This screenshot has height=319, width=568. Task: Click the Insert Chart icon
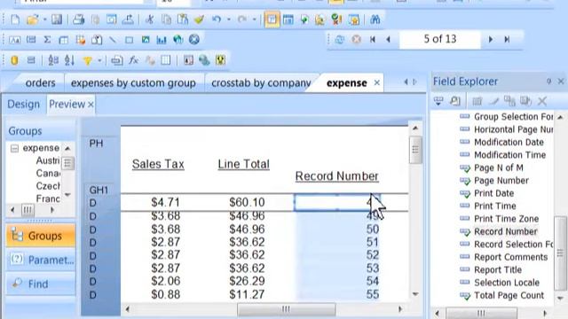[x=162, y=40]
